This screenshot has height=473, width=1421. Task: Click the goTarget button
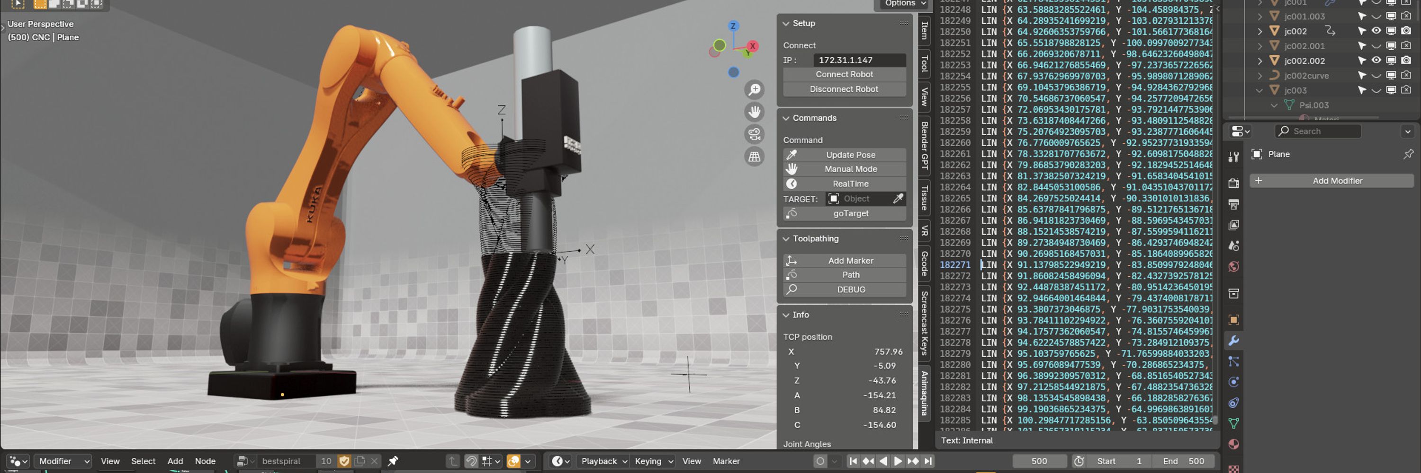pos(844,213)
